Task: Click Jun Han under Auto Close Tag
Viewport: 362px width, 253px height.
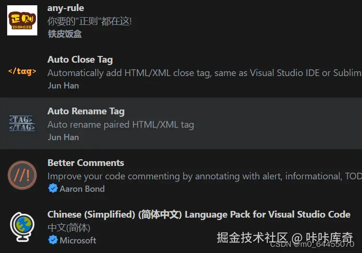Action: tap(63, 86)
